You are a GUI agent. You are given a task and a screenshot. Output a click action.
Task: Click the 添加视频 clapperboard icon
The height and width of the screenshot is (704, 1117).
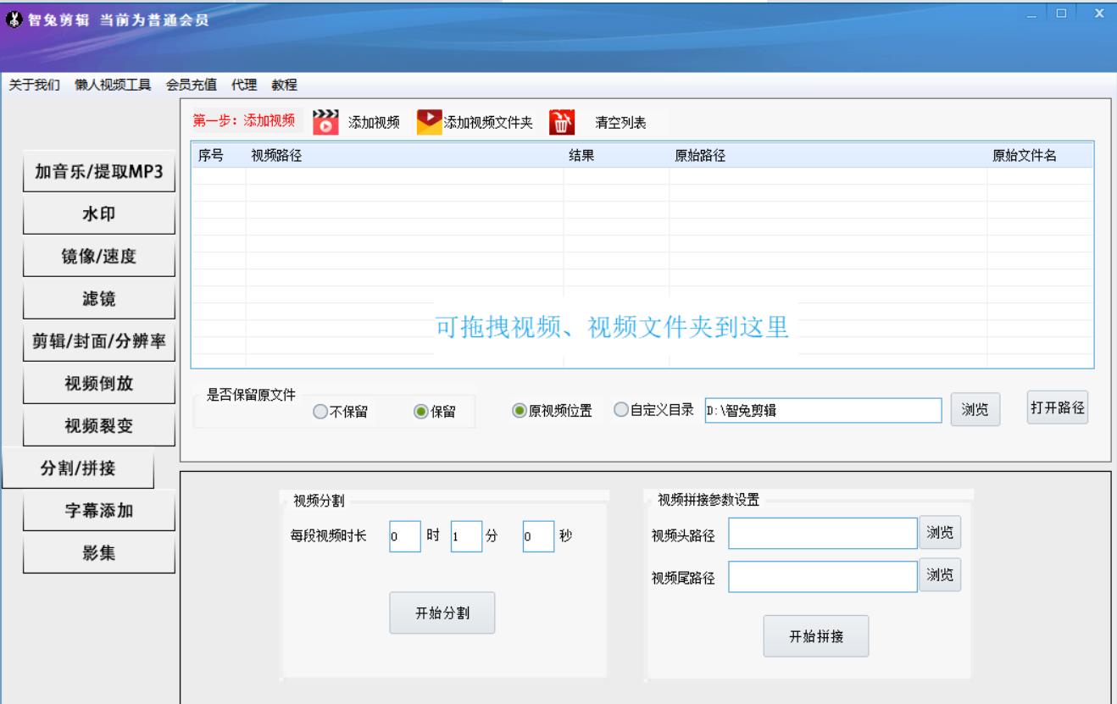[325, 121]
